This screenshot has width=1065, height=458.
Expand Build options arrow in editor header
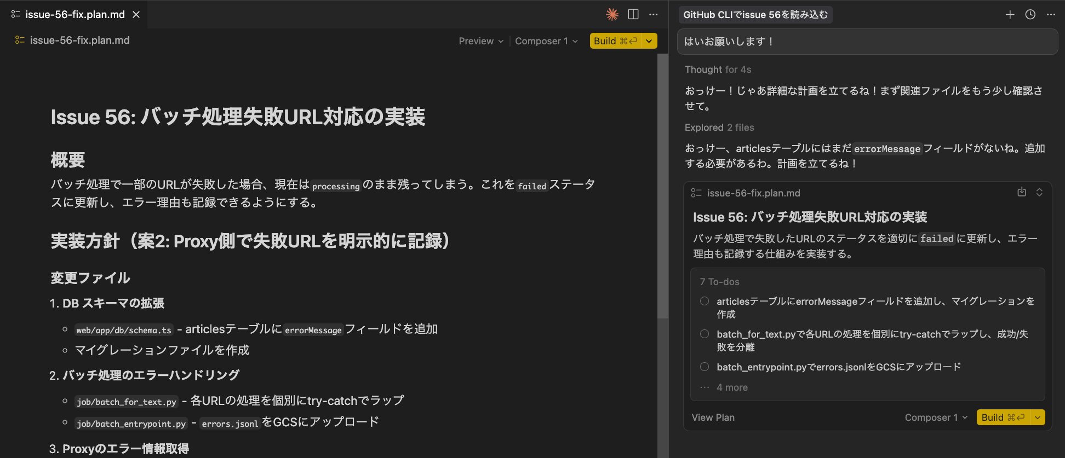pyautogui.click(x=650, y=41)
